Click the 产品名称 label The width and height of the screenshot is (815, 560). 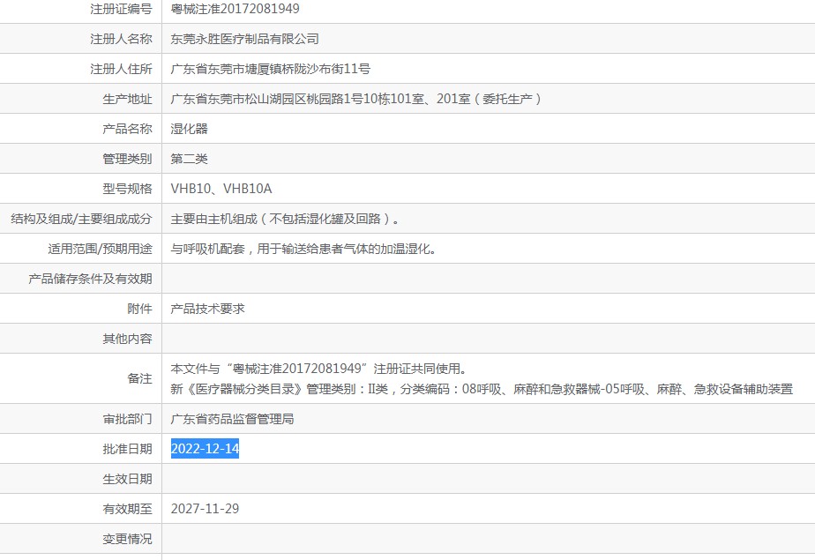tap(127, 129)
